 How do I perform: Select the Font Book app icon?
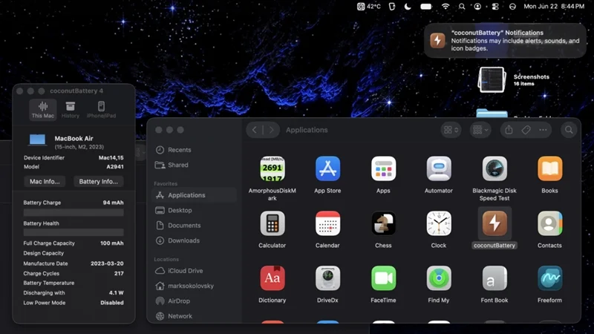click(x=495, y=278)
